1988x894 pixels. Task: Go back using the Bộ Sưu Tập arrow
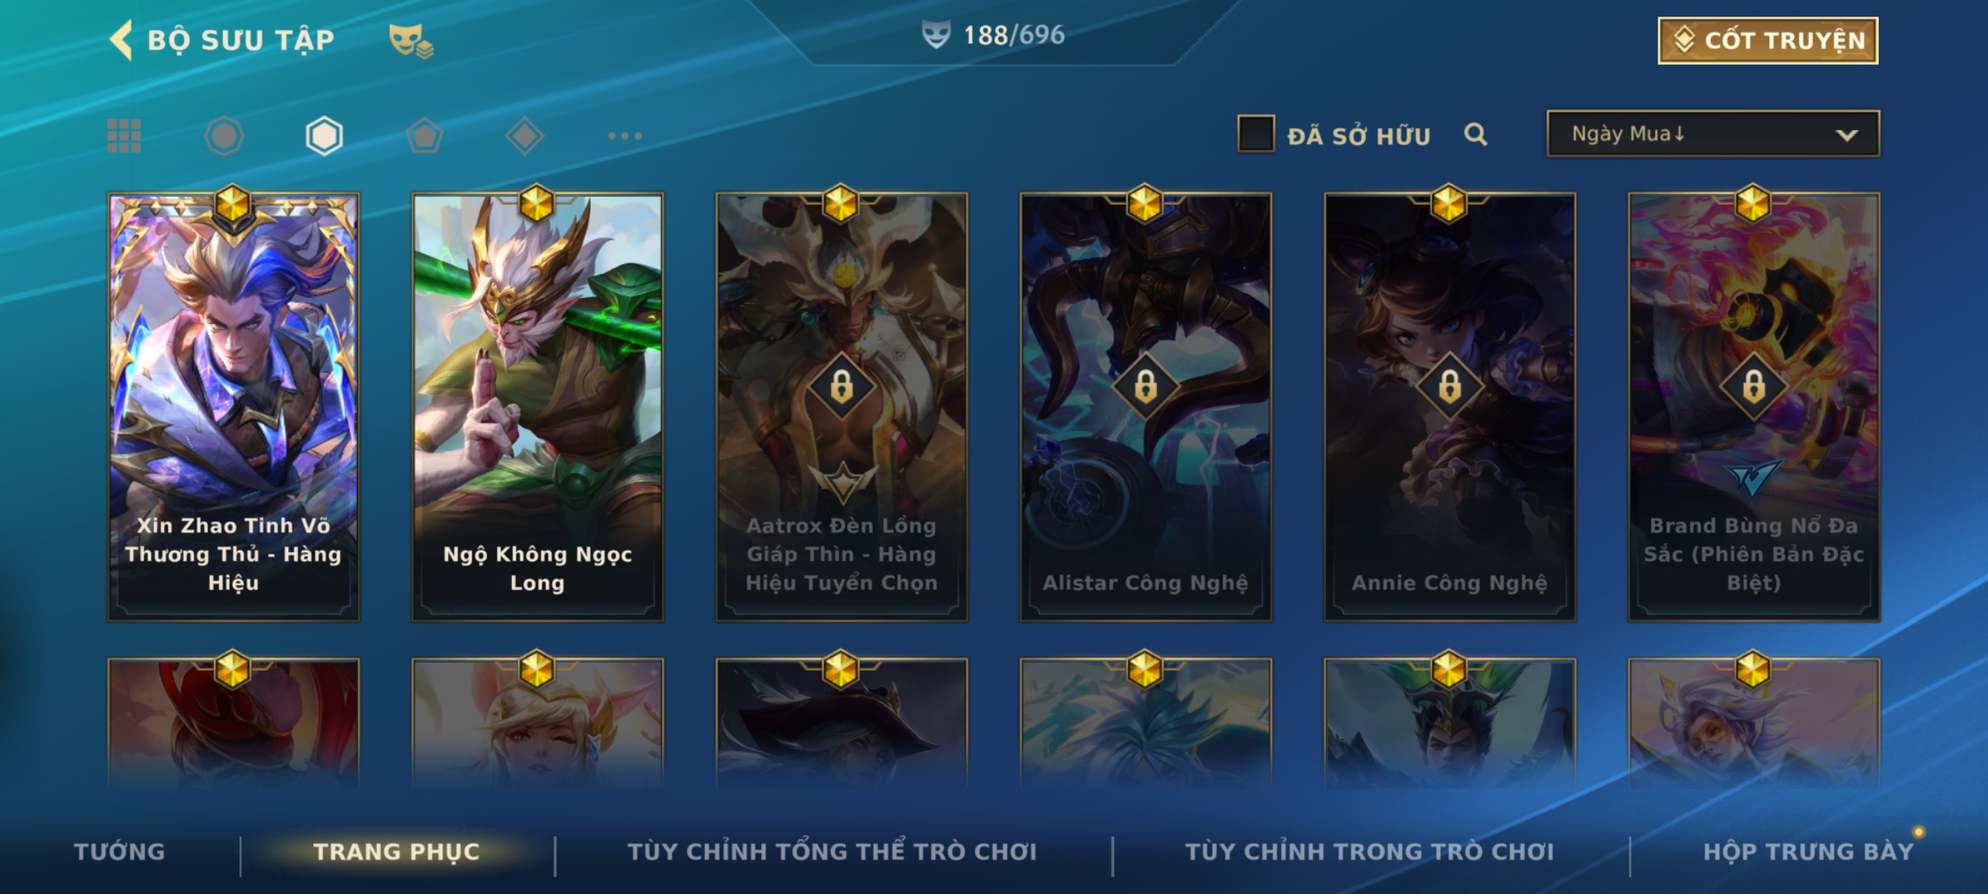click(x=122, y=40)
